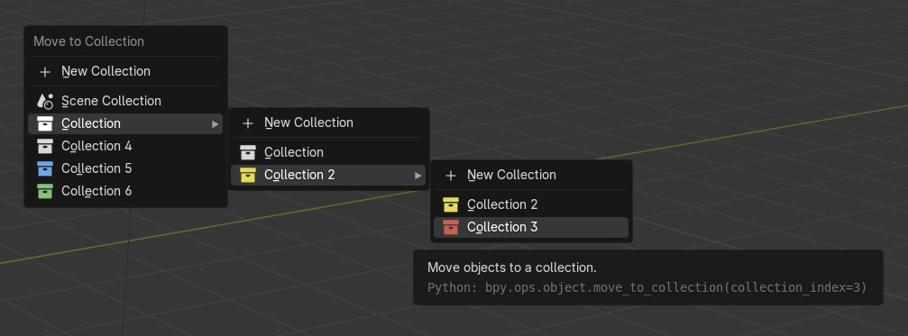908x336 pixels.
Task: Choose New Collection in the third submenu
Action: pyautogui.click(x=531, y=176)
